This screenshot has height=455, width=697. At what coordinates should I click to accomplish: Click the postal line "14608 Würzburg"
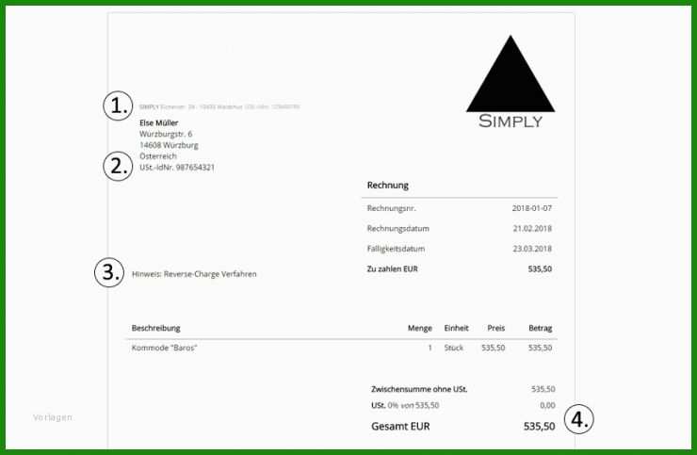click(x=169, y=145)
